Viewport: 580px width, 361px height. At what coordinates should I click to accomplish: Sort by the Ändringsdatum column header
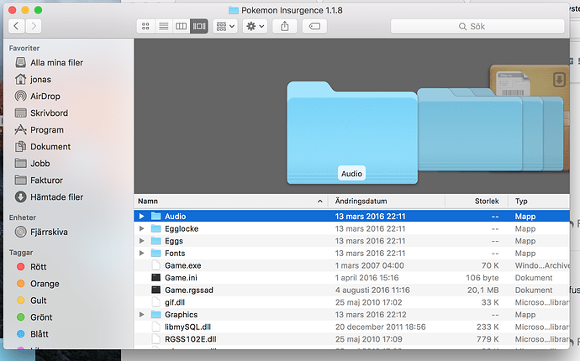[x=387, y=201]
